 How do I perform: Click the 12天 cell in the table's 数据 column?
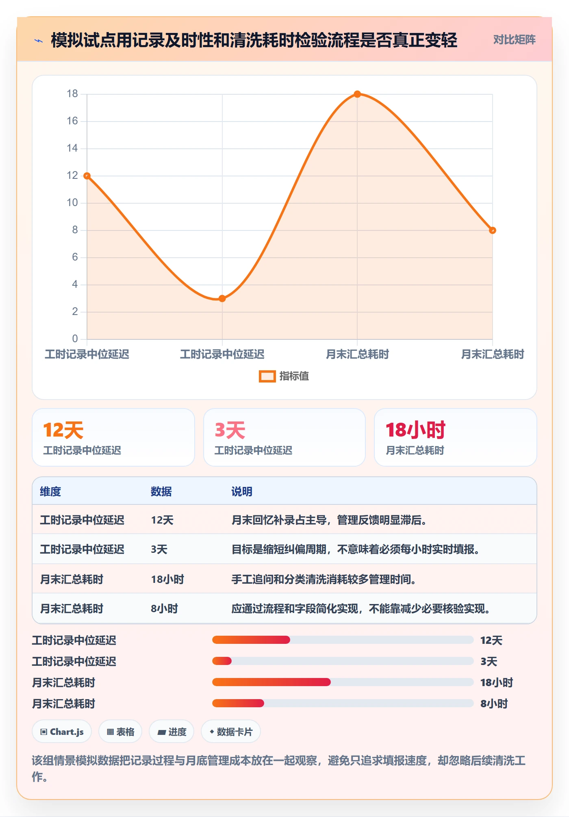(x=162, y=520)
